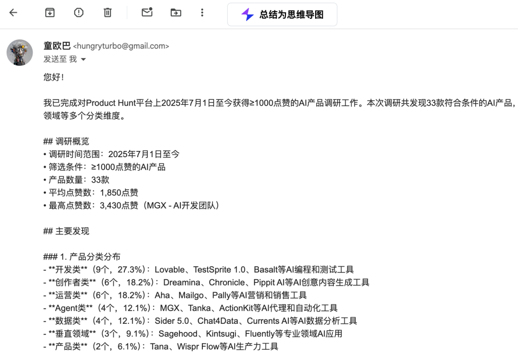Click the 创作者类 (6个,18.2%) line
This screenshot has width=518, height=357.
(x=206, y=283)
